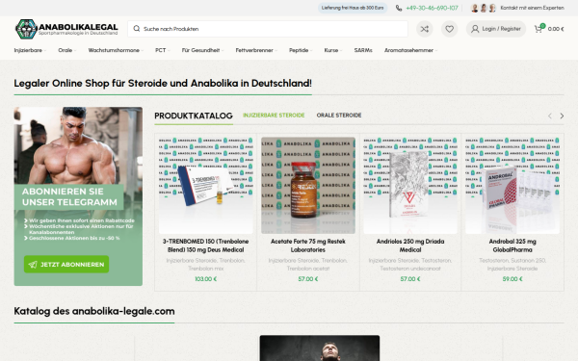Click the phone handset icon
578x361 pixels.
tap(399, 8)
